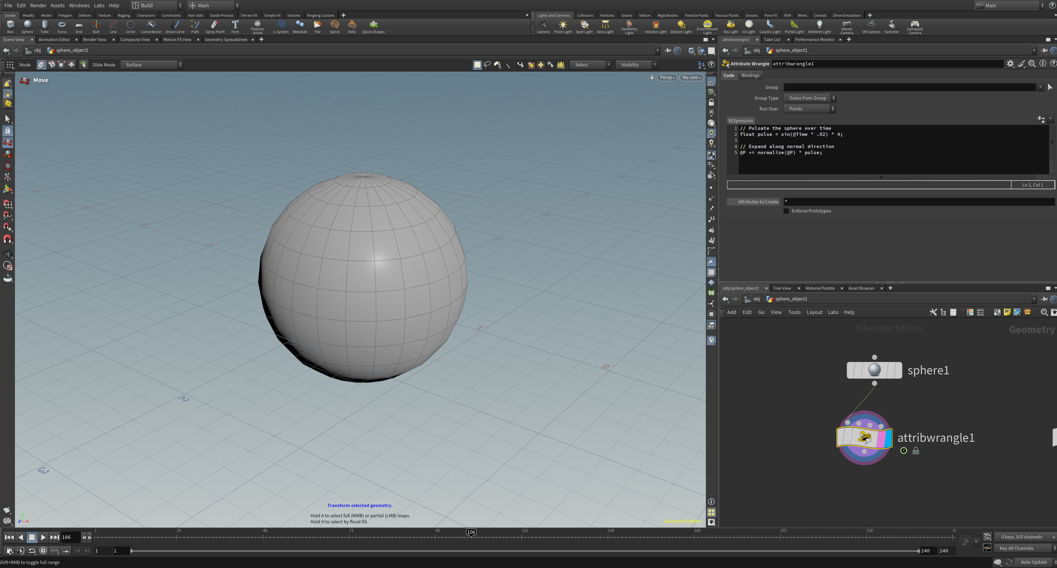1057x568 pixels.
Task: Click the Helix shelf tool
Action: point(351,27)
